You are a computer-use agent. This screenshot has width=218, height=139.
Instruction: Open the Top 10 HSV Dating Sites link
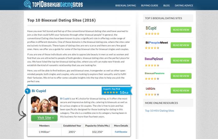159,111
